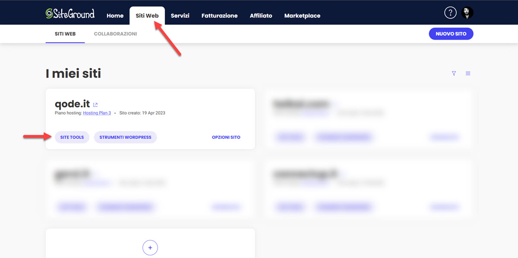
Task: Go to Home menu
Action: (x=115, y=16)
